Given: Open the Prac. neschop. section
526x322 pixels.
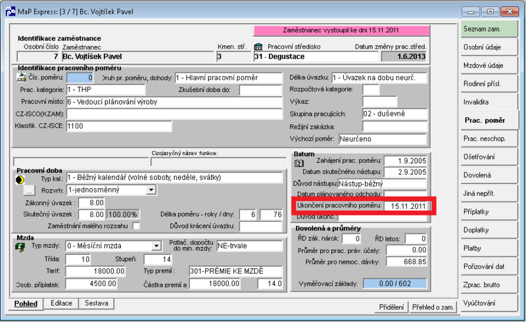Looking at the screenshot, I should [x=489, y=139].
